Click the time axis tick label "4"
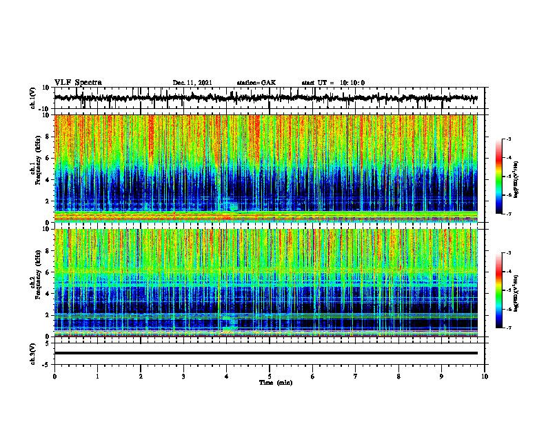This screenshot has height=422, width=546. click(227, 376)
